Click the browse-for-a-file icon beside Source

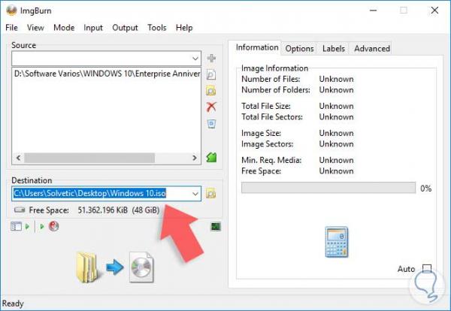tap(211, 74)
